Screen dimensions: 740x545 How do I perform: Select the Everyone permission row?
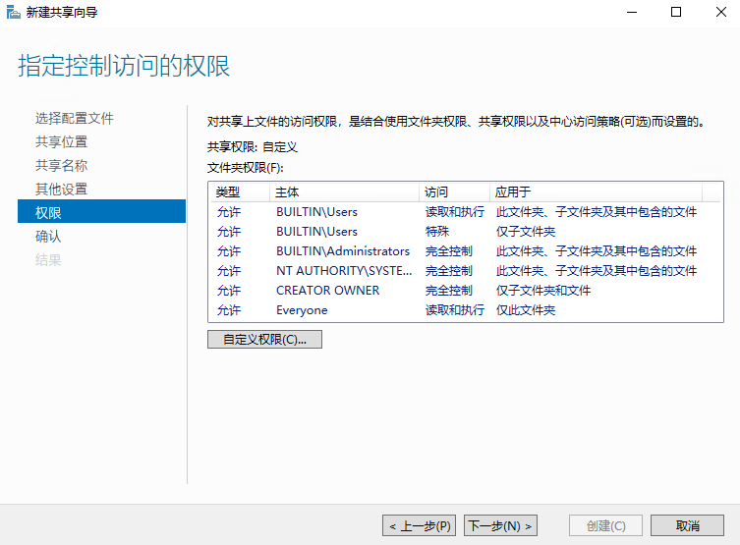tap(302, 310)
